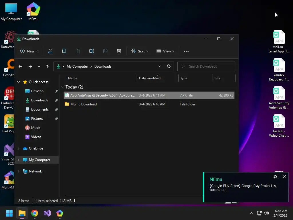Expand the My Computer tree node
This screenshot has height=220, width=293.
pyautogui.click(x=19, y=160)
